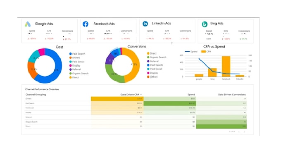Click the Spend line legend entry

tap(191, 52)
